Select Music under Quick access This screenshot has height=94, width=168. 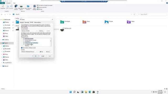[6, 33]
